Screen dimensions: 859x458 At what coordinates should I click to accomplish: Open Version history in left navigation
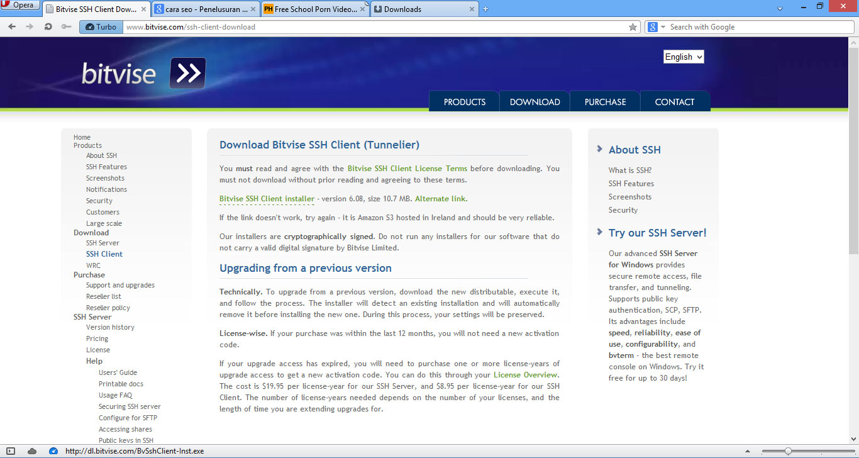[110, 327]
